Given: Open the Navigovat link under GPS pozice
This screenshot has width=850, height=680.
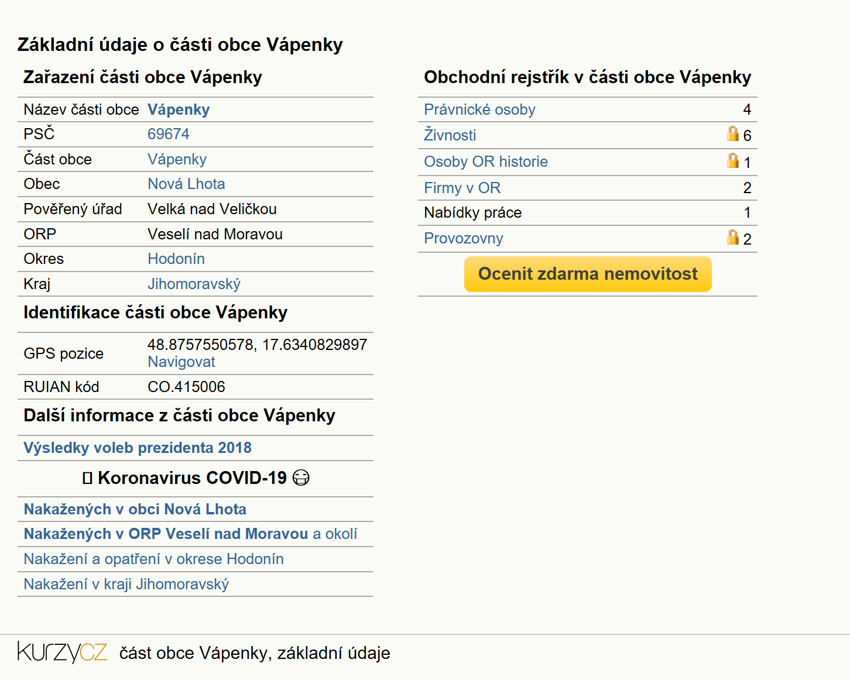Looking at the screenshot, I should pos(181,362).
